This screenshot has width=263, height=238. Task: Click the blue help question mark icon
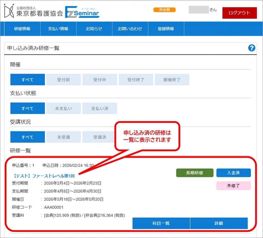(252, 48)
